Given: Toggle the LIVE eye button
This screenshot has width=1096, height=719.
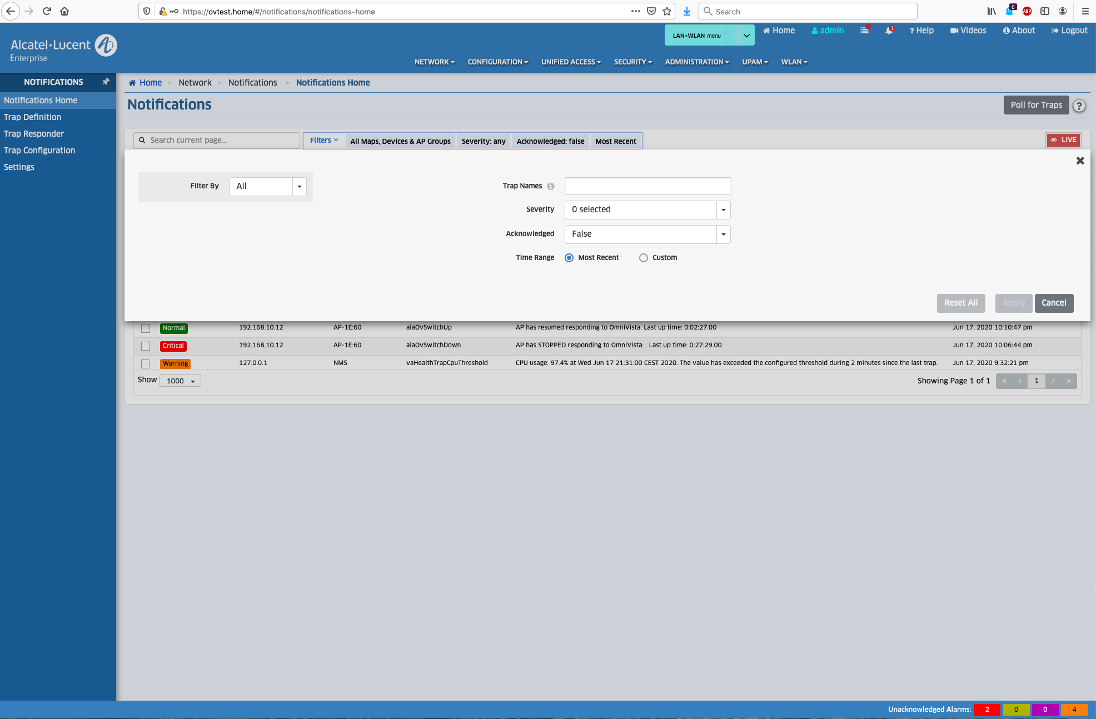Looking at the screenshot, I should [1063, 140].
